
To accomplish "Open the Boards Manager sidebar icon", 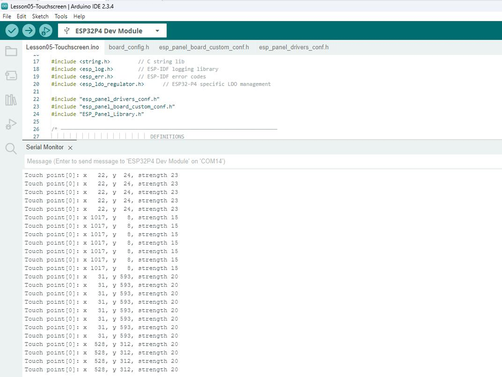I will pos(11,76).
